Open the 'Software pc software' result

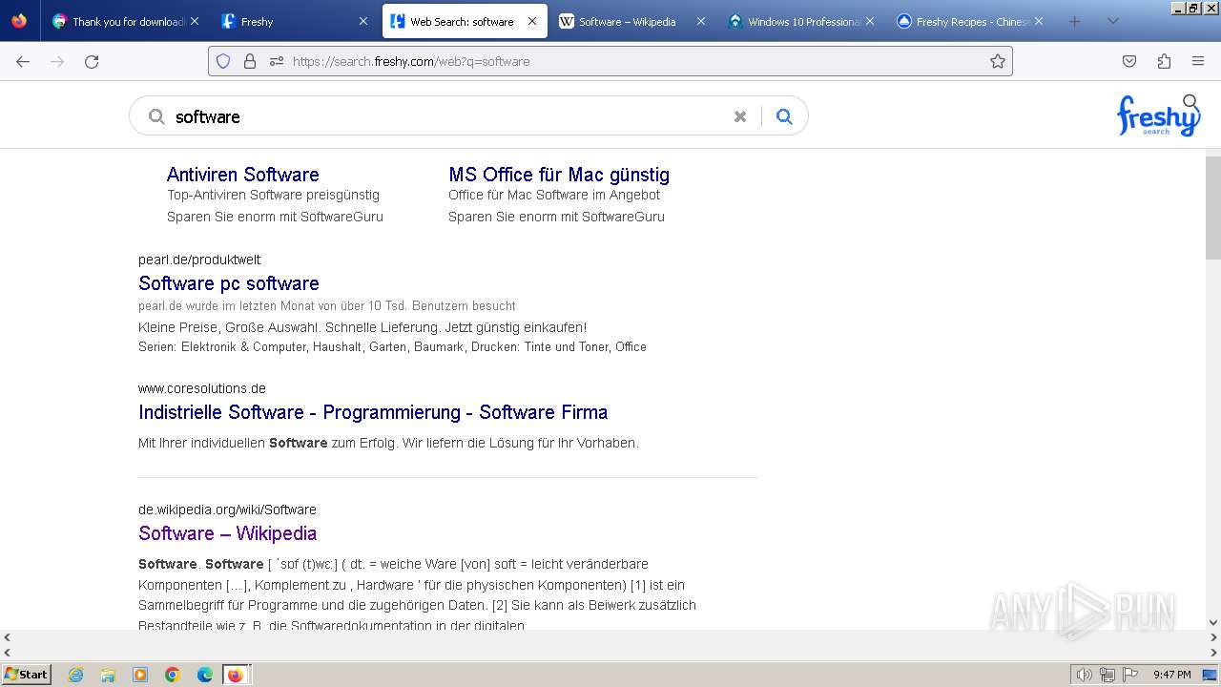[x=229, y=283]
